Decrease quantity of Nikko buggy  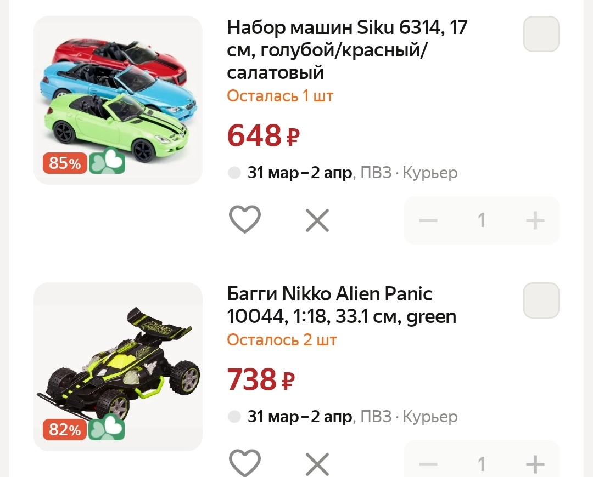pos(428,464)
